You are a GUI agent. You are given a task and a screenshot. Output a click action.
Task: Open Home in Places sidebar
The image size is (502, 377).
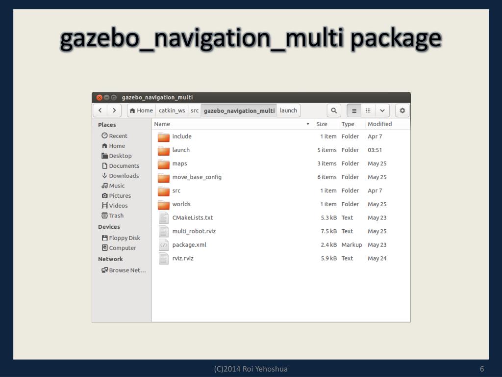[x=113, y=146]
